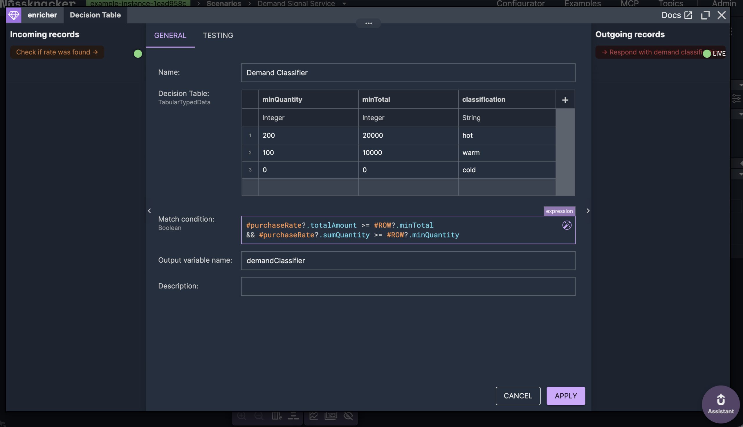Open the Configurator menu item

[x=520, y=3]
